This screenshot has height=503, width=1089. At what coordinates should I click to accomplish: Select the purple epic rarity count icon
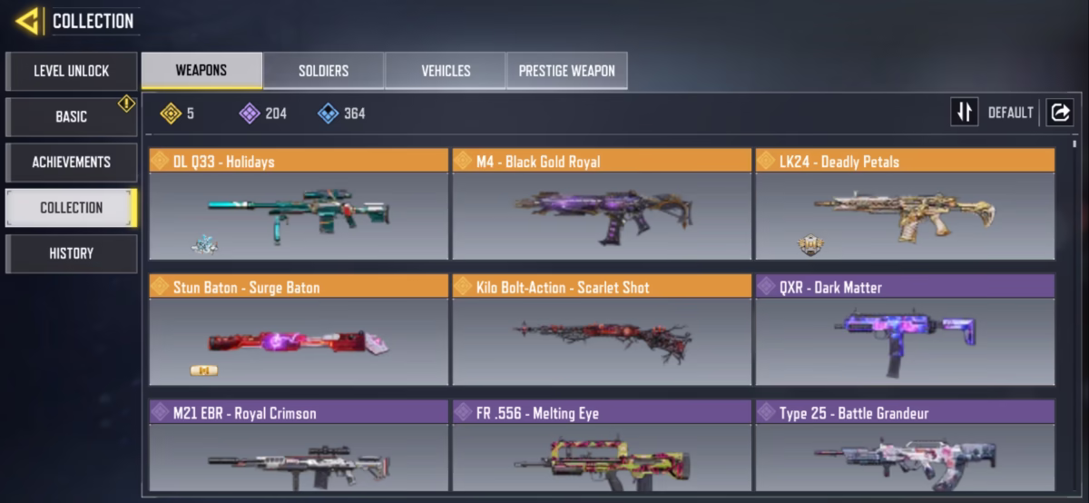[x=249, y=113]
